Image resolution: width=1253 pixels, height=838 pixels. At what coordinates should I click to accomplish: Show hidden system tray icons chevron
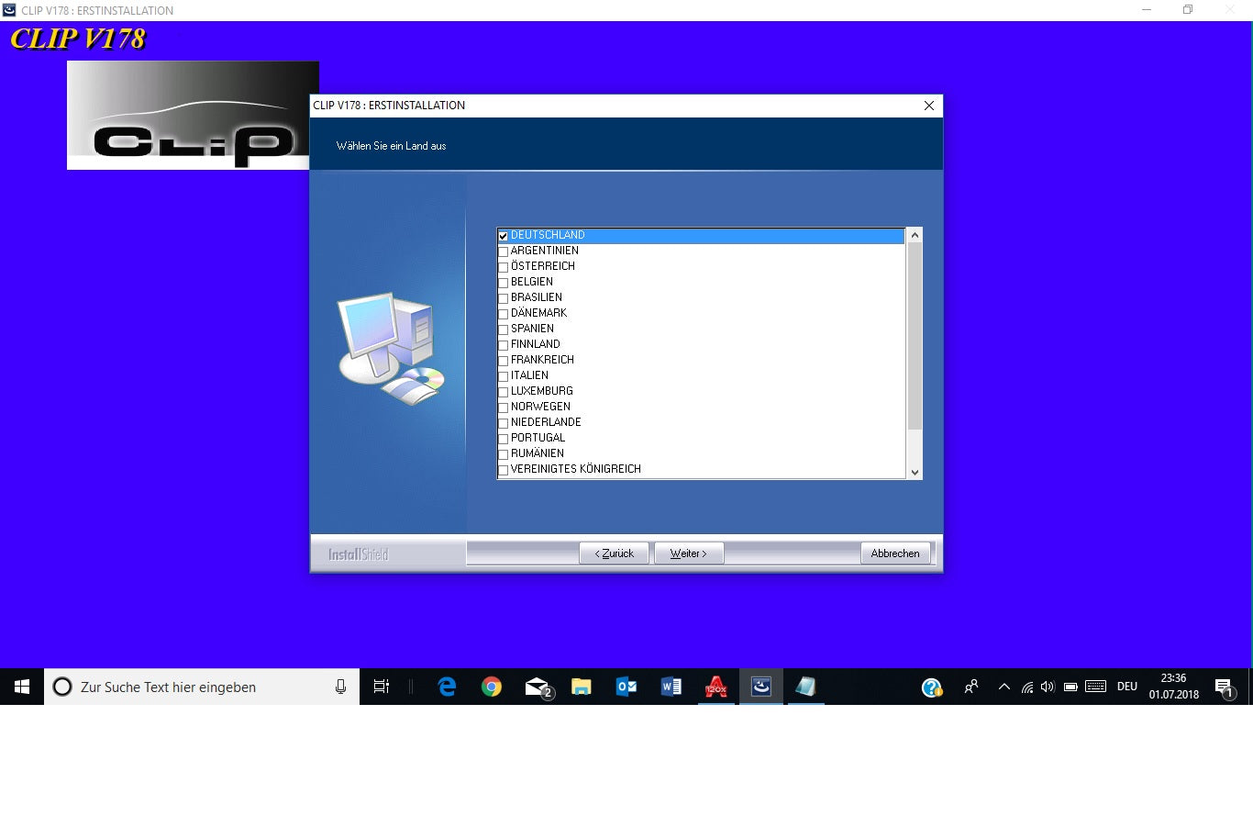click(x=1004, y=687)
